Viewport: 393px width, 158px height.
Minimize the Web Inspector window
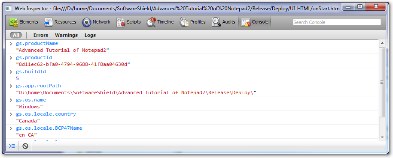tap(348, 7)
